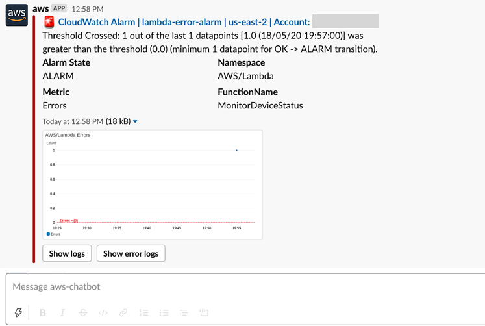Click the 12:58 PM message timestamp
485x326 pixels.
(x=88, y=9)
